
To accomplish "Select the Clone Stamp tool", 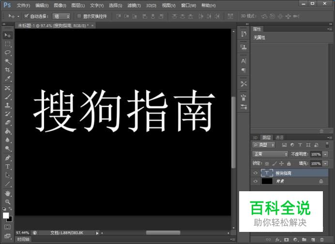I will [x=8, y=105].
